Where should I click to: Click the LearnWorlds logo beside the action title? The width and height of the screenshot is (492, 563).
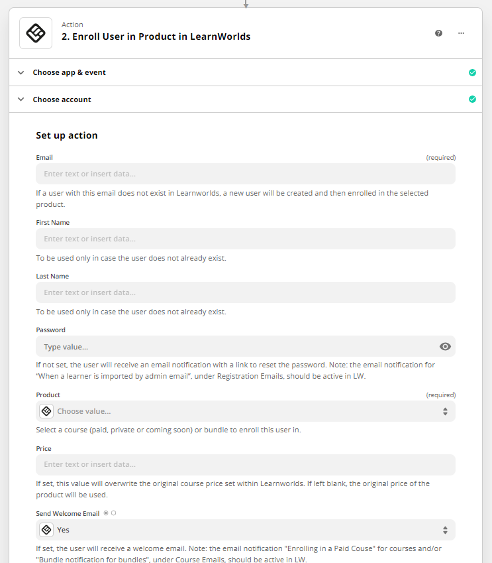click(x=35, y=32)
